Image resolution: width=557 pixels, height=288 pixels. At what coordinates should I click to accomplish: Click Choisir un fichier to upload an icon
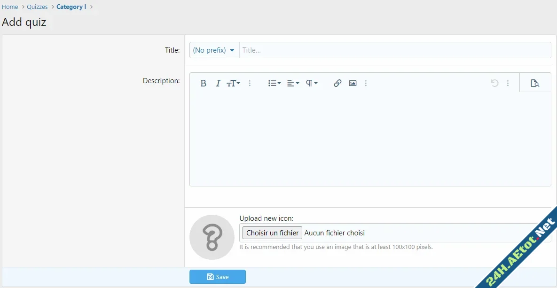272,233
